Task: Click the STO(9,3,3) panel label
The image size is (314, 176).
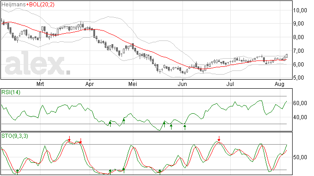Action: tap(15, 136)
